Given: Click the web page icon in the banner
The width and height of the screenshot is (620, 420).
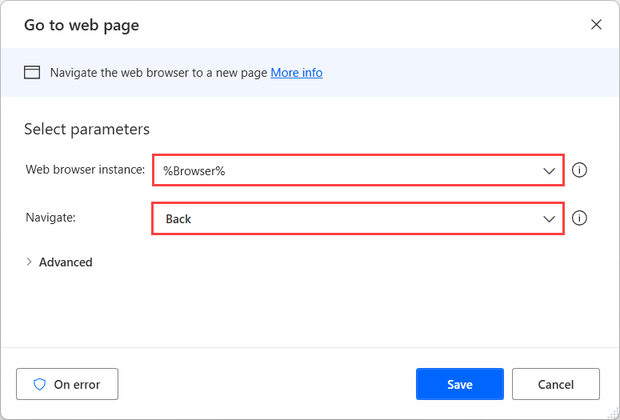Looking at the screenshot, I should (x=32, y=73).
